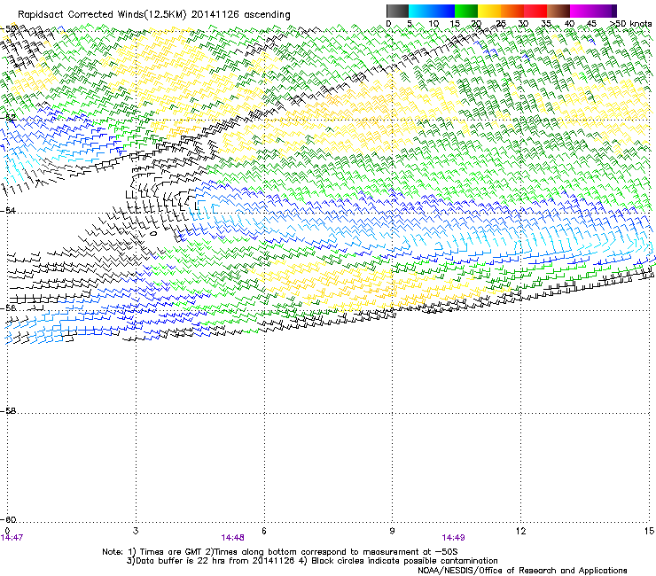Click the "9" longitude axis label

pyautogui.click(x=392, y=531)
